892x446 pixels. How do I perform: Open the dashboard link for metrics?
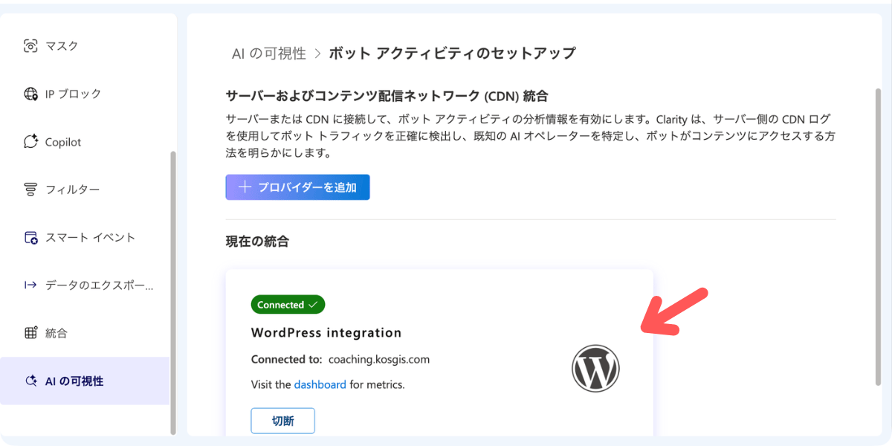point(320,384)
